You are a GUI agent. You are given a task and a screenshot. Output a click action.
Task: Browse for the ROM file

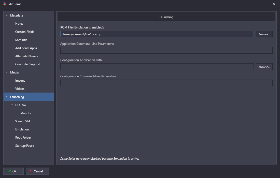click(264, 34)
